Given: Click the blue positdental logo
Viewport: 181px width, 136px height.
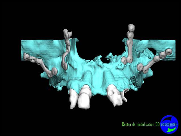Looking at the screenshot, I should 169,124.
